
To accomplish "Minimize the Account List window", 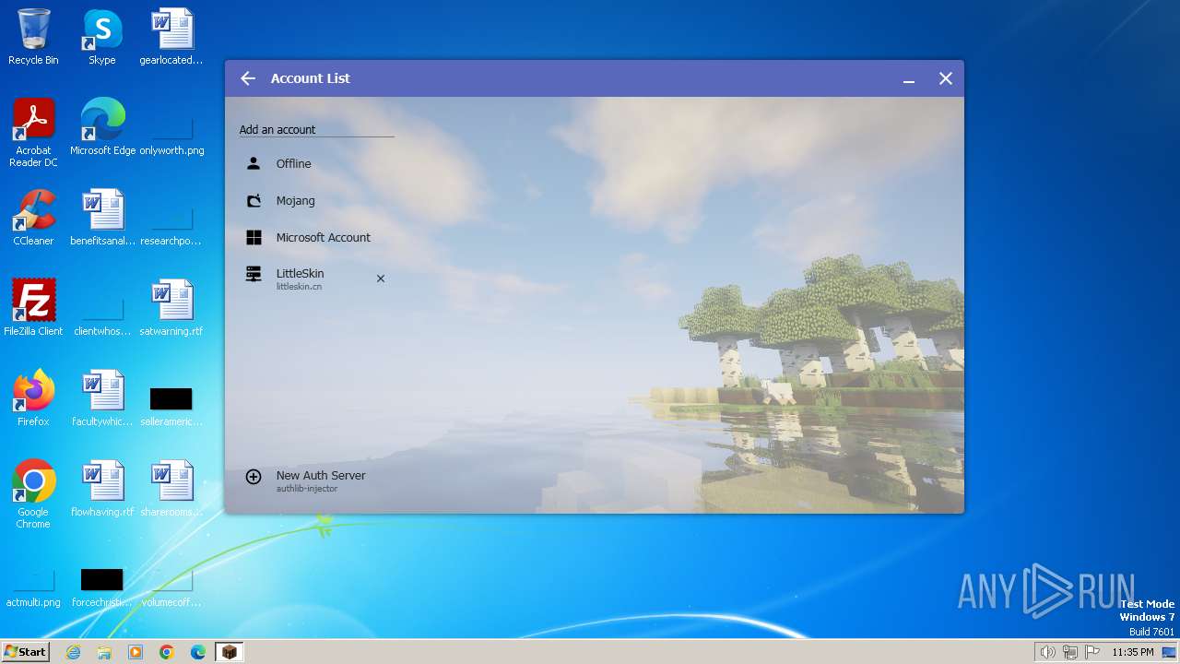I will click(x=909, y=79).
